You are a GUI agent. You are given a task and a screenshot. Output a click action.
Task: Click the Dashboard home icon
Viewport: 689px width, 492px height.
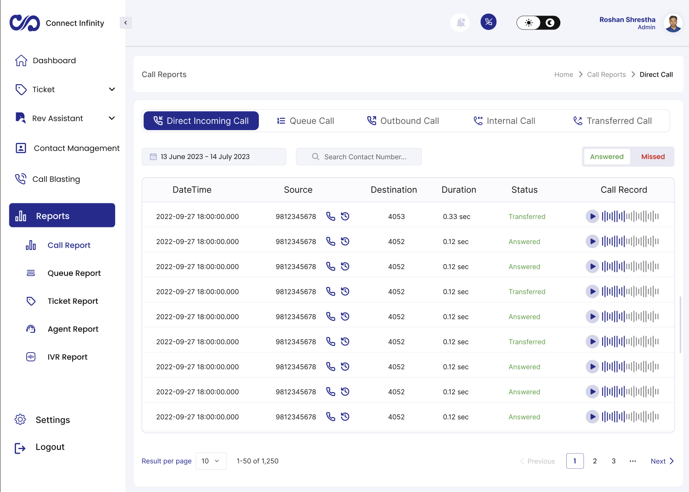click(21, 61)
